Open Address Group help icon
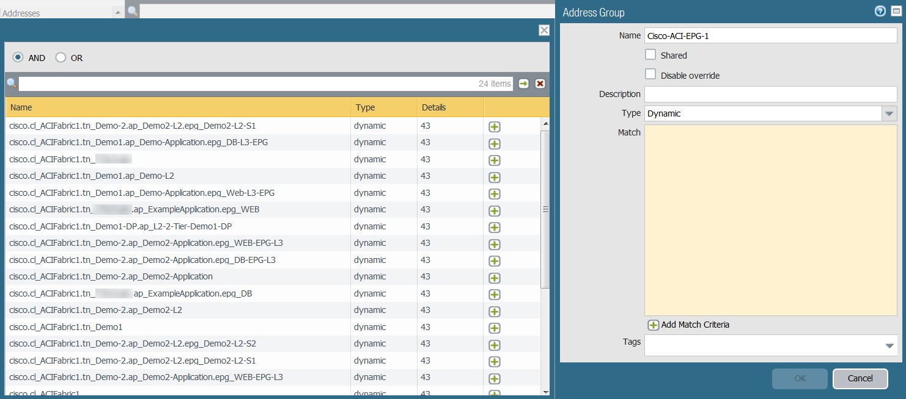This screenshot has height=399, width=906. pos(880,11)
